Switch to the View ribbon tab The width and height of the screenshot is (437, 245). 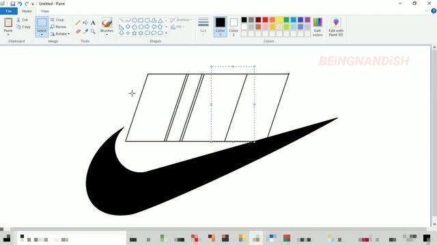[45, 11]
